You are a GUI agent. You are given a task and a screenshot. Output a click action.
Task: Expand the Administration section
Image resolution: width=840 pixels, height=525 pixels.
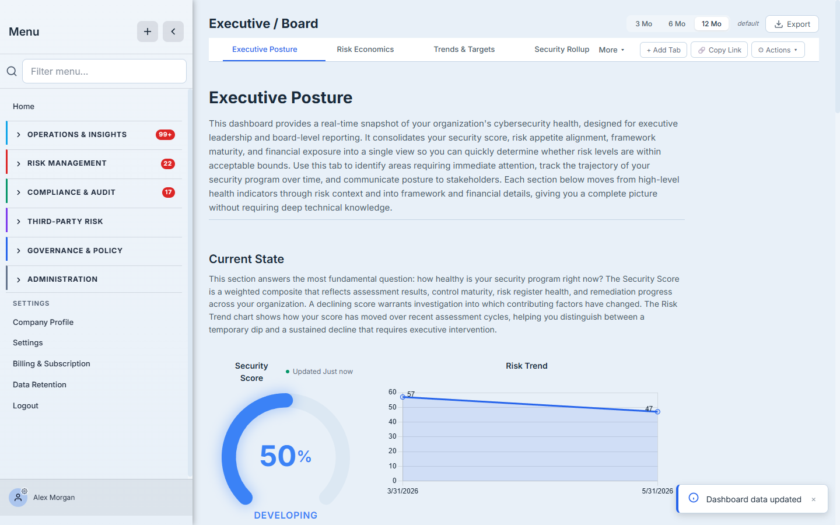(94, 279)
